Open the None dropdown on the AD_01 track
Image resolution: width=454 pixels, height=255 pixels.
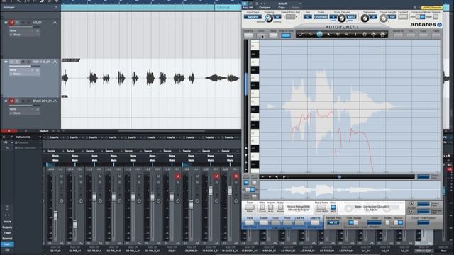coord(26,30)
